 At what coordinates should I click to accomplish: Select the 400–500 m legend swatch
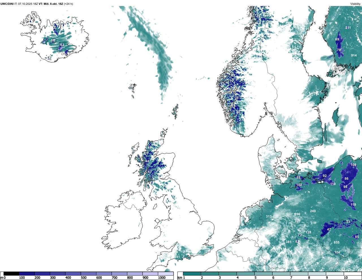click(x=73, y=274)
